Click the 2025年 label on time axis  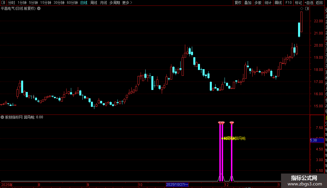pyautogui.click(x=7, y=185)
